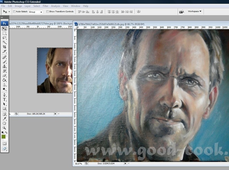The height and width of the screenshot is (170, 229).
Task: Select the Magic Wand tool
Action: (4, 42)
